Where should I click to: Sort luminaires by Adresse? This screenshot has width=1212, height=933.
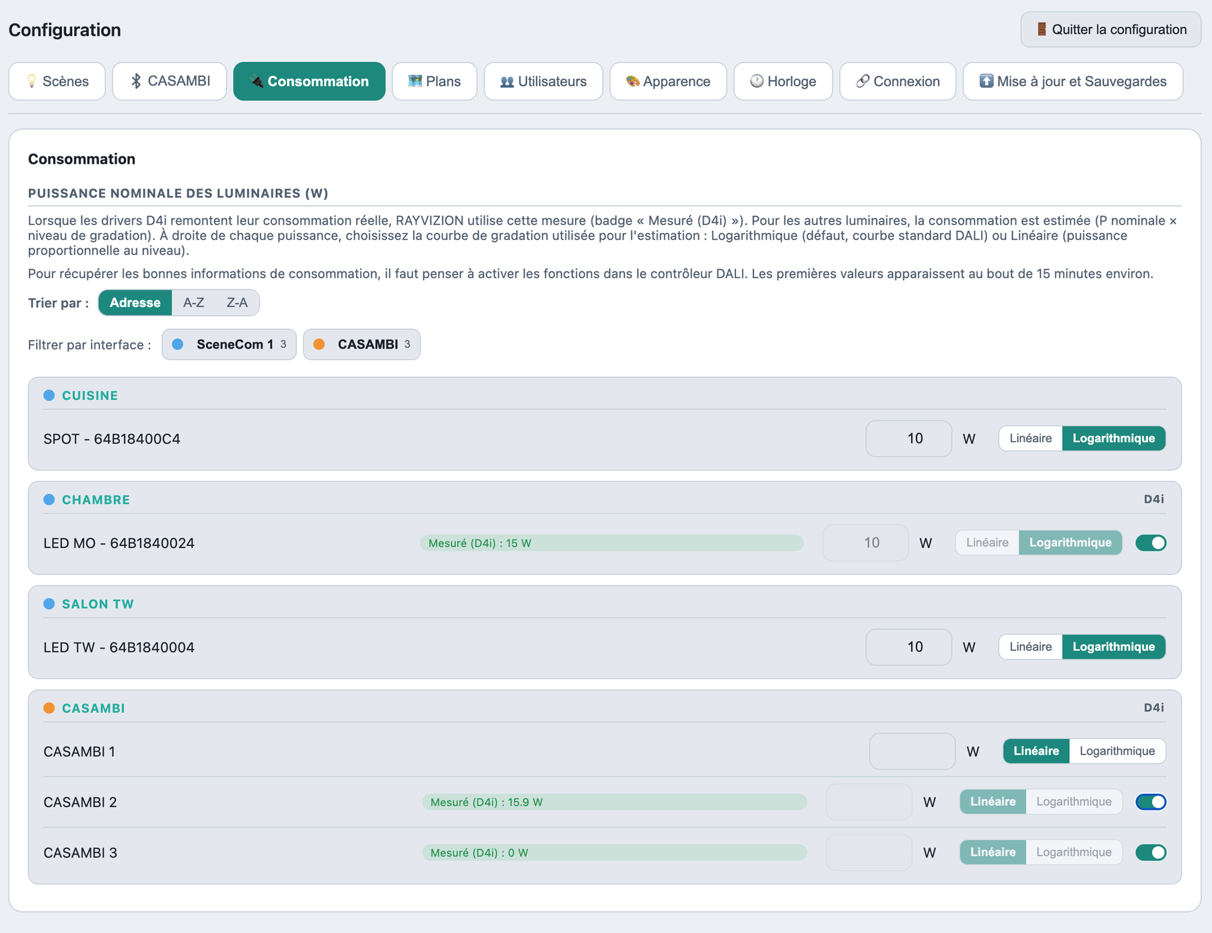(135, 303)
